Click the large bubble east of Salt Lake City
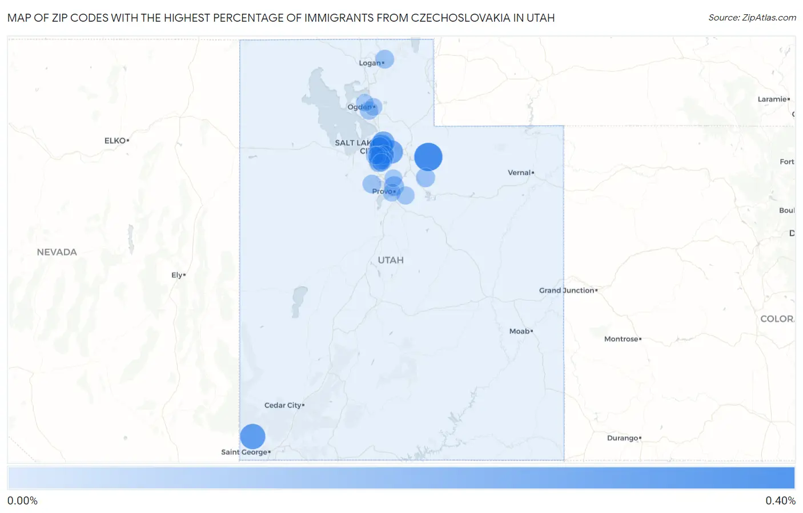Image resolution: width=803 pixels, height=513 pixels. click(428, 157)
